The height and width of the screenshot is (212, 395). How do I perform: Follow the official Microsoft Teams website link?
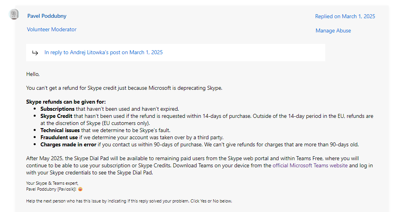[x=310, y=165]
